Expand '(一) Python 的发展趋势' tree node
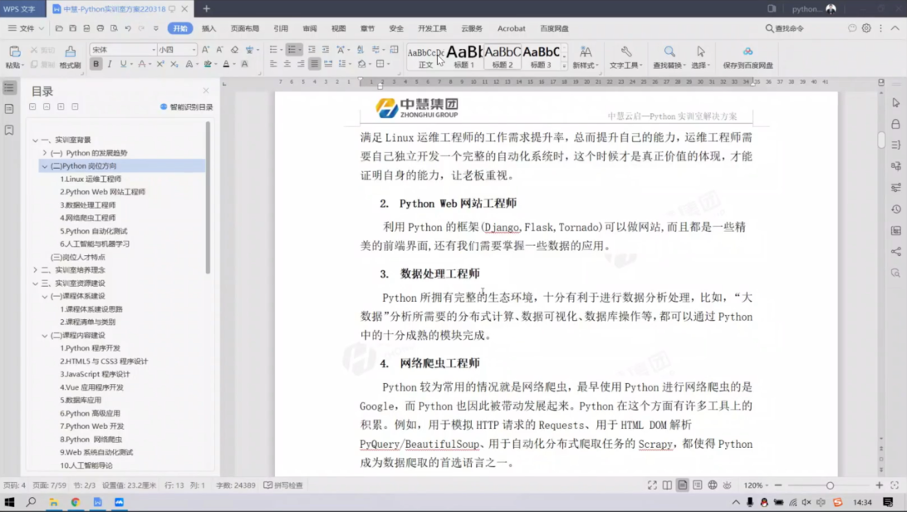Image resolution: width=907 pixels, height=512 pixels. pyautogui.click(x=45, y=153)
